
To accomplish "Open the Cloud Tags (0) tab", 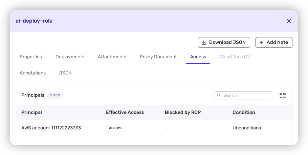I will tap(235, 57).
